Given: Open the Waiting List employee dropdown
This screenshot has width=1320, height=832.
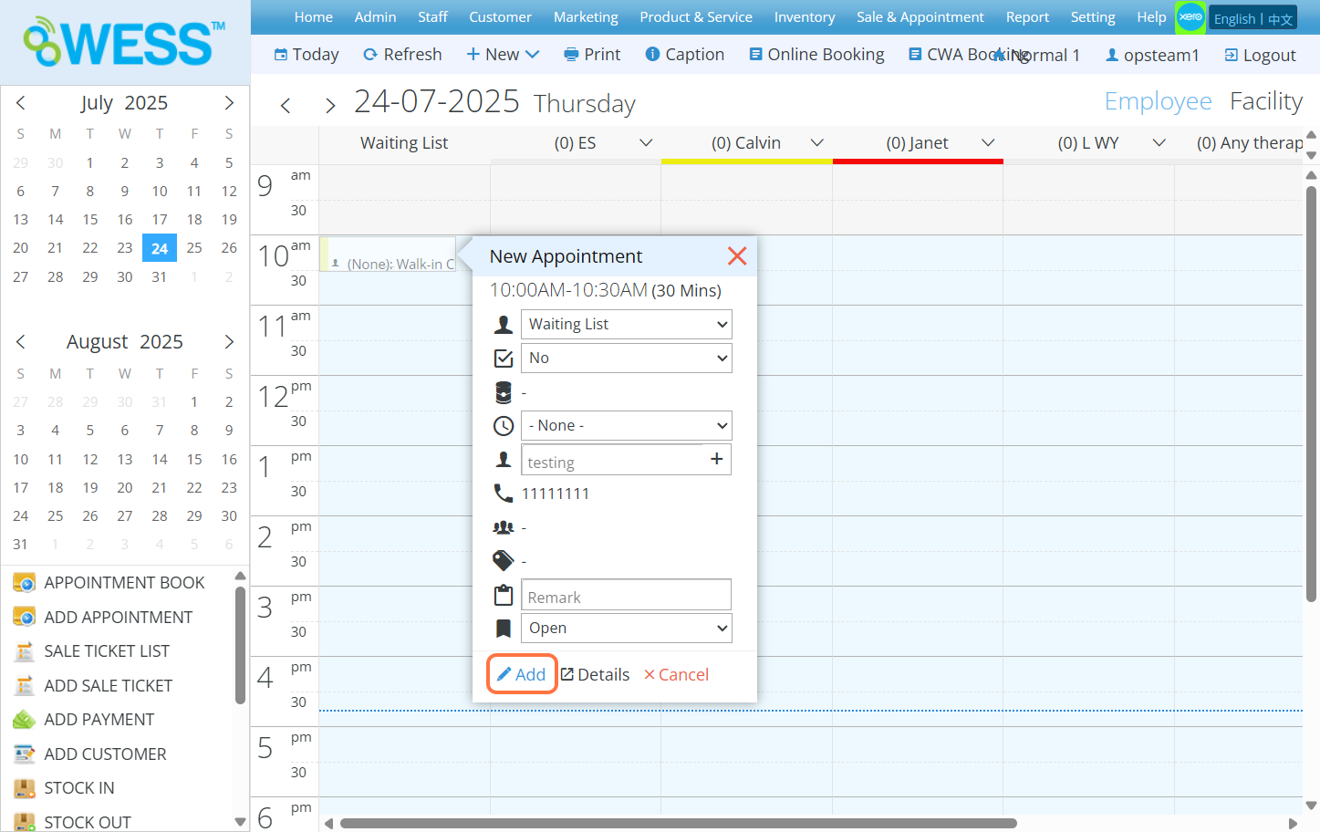Looking at the screenshot, I should [626, 325].
